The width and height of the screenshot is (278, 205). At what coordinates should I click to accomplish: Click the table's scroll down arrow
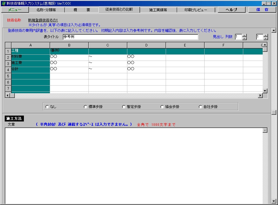point(265,91)
